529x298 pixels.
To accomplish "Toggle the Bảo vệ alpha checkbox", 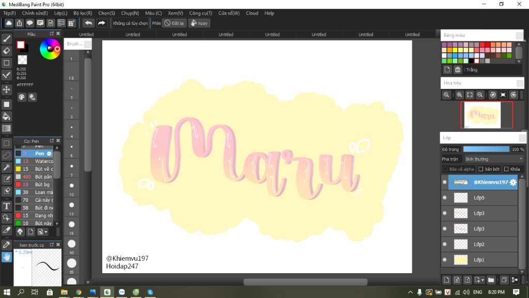I will point(445,169).
